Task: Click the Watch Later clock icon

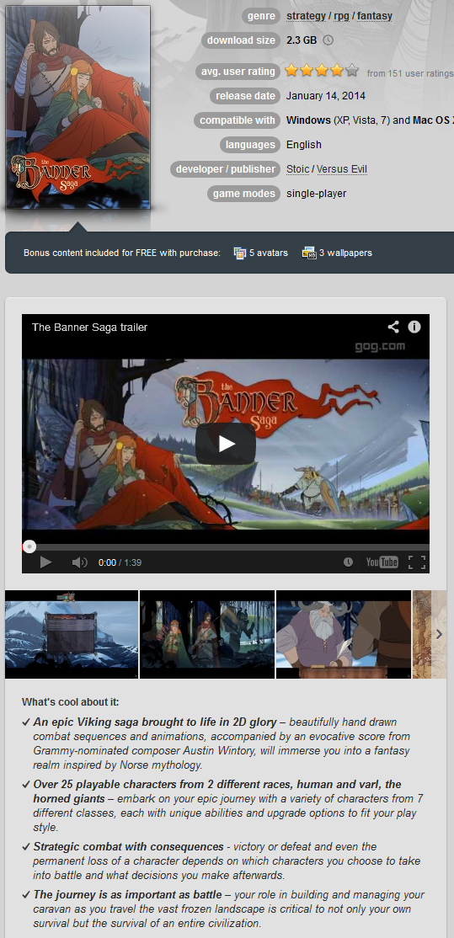Action: 348,562
